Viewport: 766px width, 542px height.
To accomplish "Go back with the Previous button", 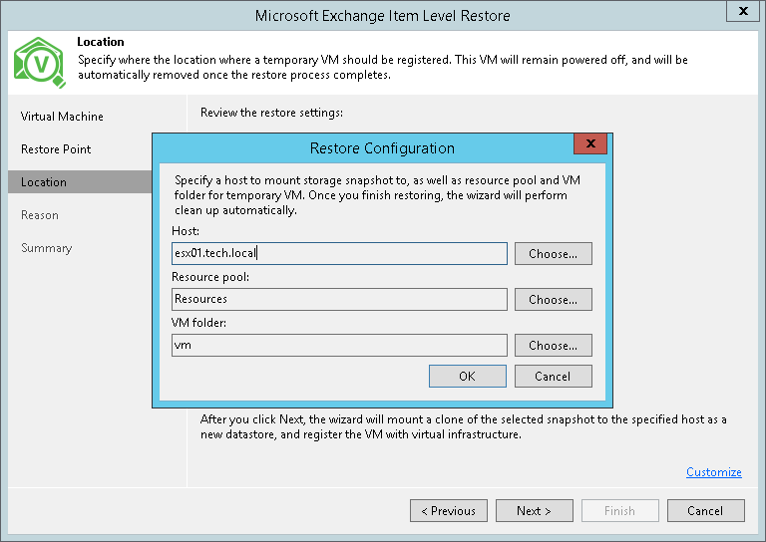I will coord(449,511).
